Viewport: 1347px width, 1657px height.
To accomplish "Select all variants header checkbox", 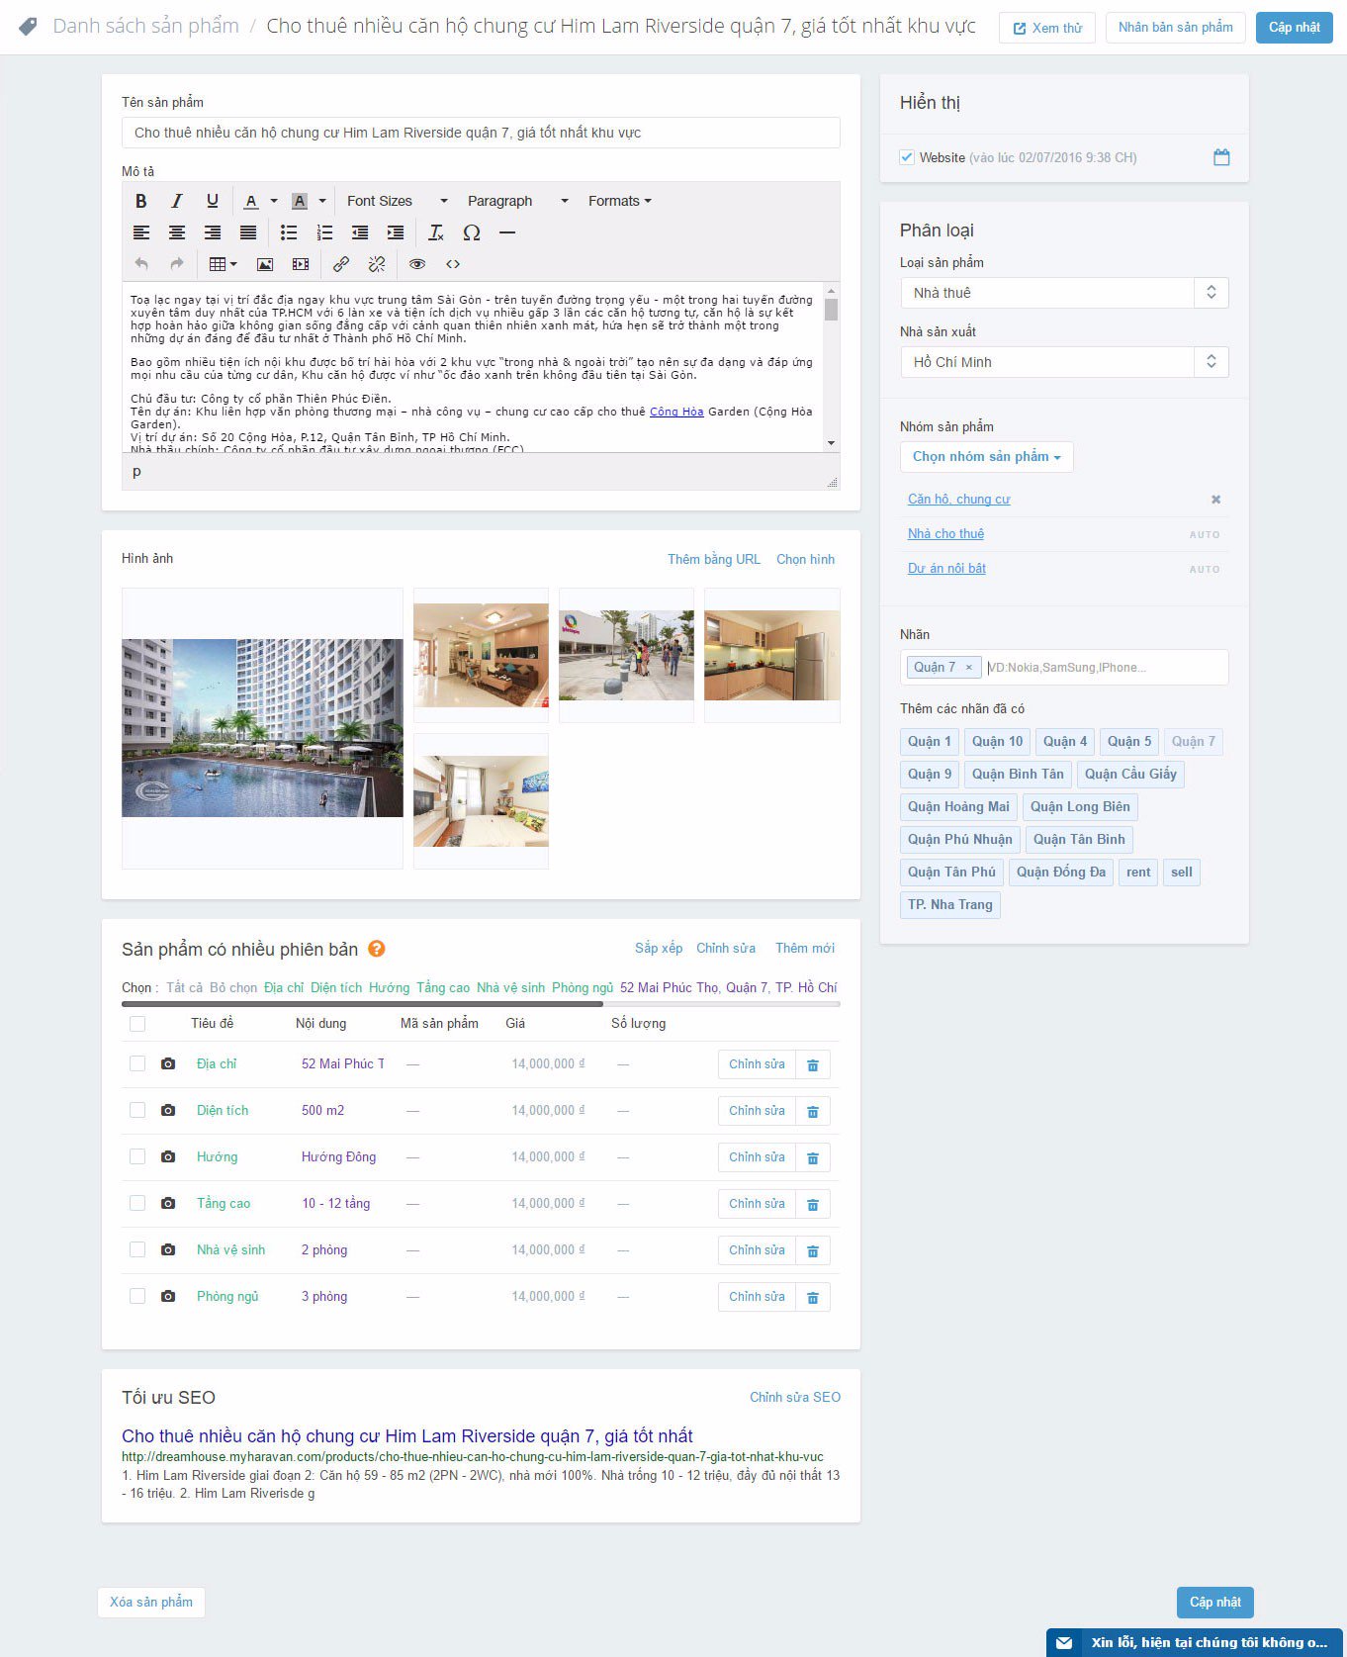I will tap(137, 1024).
